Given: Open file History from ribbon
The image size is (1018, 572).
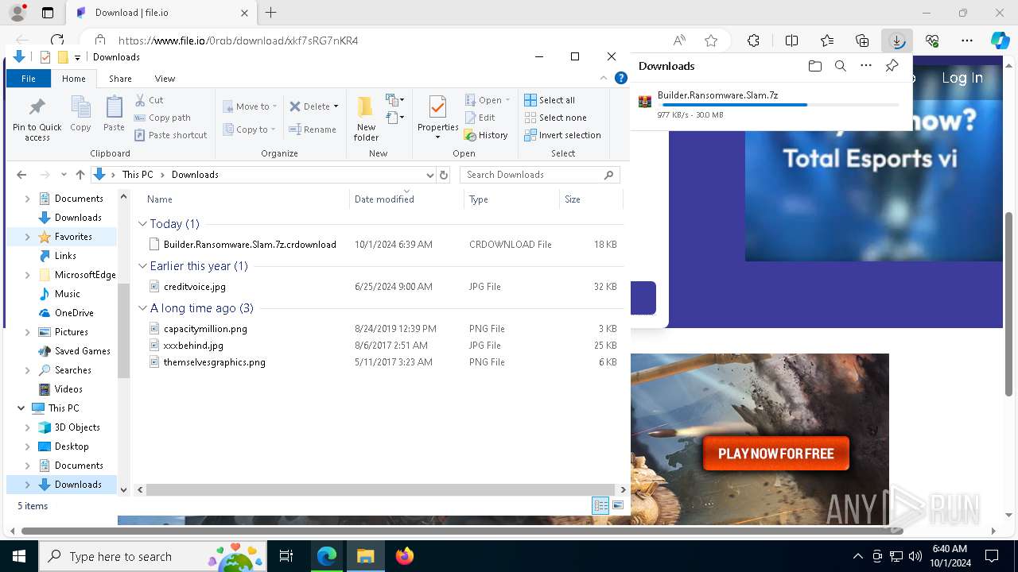Looking at the screenshot, I should coord(486,135).
